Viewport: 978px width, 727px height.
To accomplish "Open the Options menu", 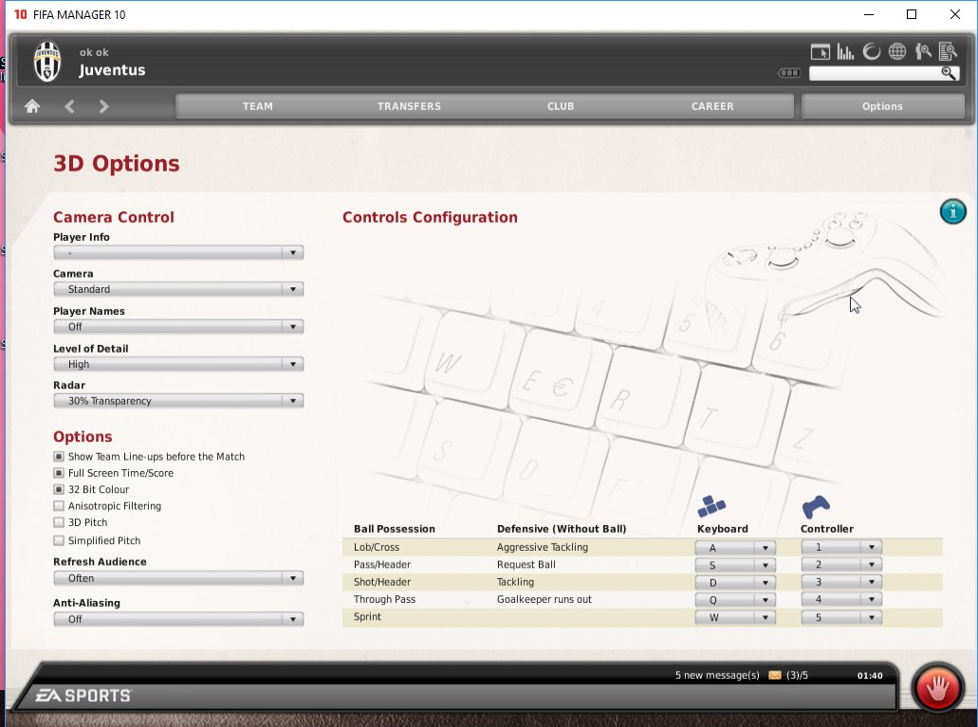I will (x=882, y=106).
